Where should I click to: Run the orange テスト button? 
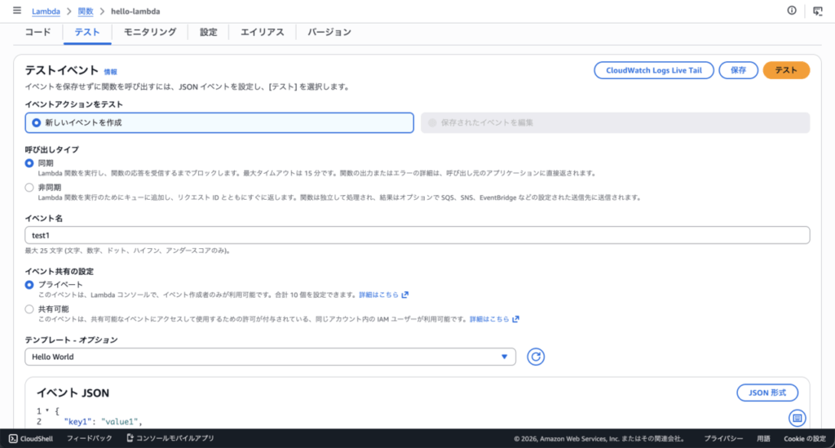coord(786,70)
